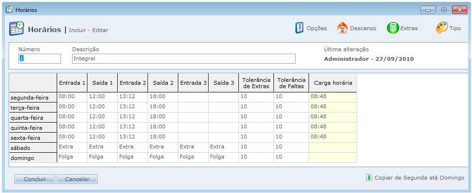Viewport: 472px width, 193px height.
Task: Click Copiar de Segunda até Domingo link
Action: click(x=419, y=178)
